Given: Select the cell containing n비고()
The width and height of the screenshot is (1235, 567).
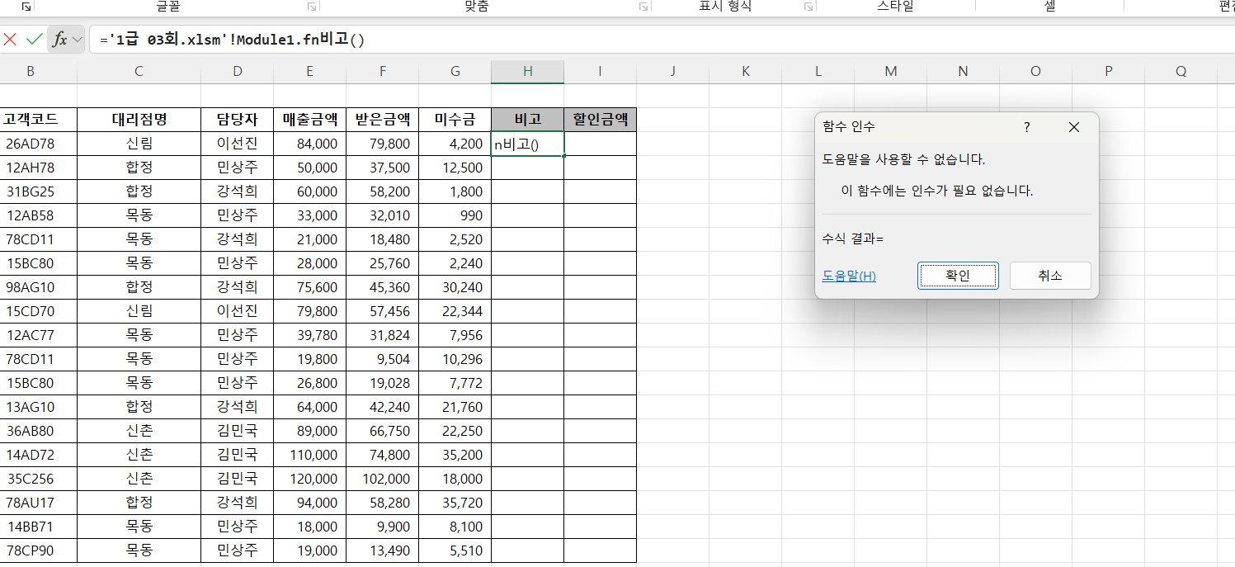Looking at the screenshot, I should click(x=527, y=144).
